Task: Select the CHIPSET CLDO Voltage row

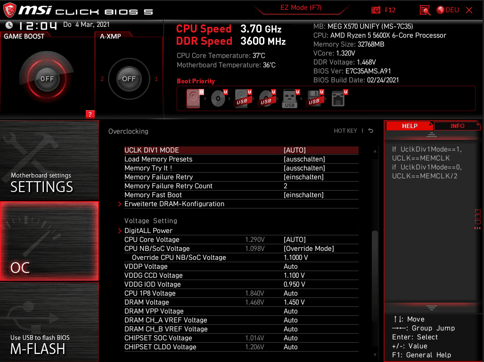Action: point(241,347)
